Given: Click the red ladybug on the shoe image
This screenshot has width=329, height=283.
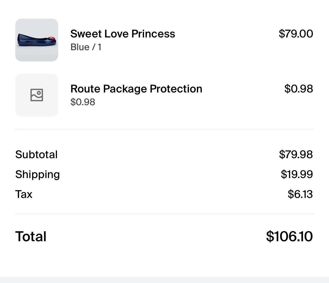Looking at the screenshot, I should [53, 38].
